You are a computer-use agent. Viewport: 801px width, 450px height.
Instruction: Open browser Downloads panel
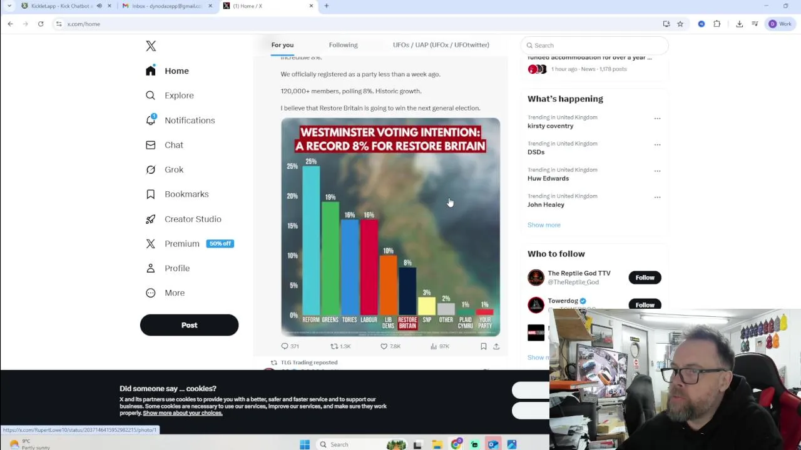[740, 24]
